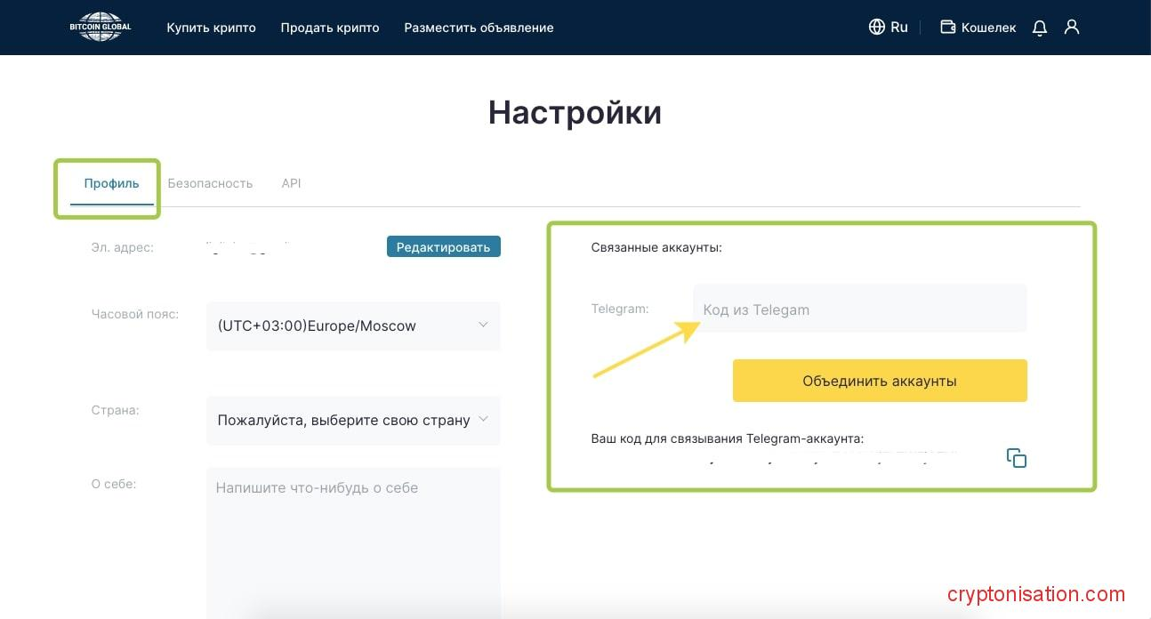The width and height of the screenshot is (1151, 619).
Task: Copy the Telegram linking code
Action: (1016, 458)
